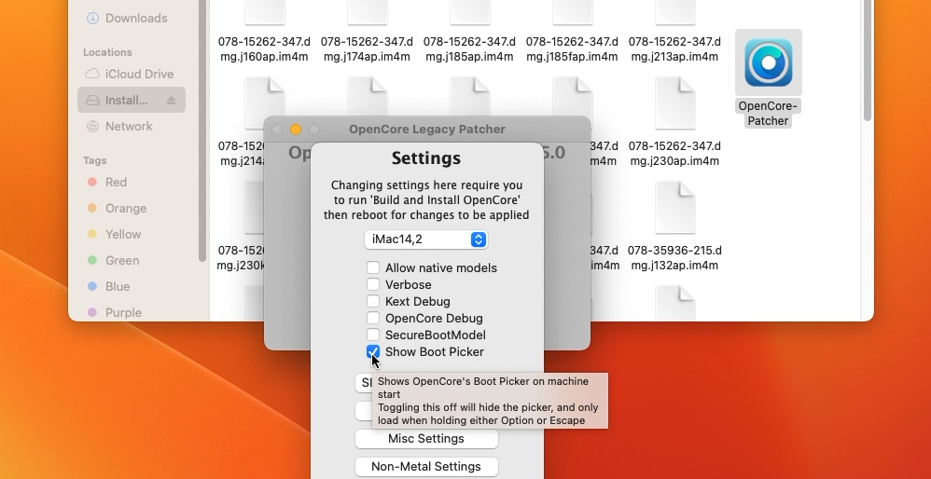
Task: Tick the OpenCore Debug checkbox
Action: tap(373, 319)
